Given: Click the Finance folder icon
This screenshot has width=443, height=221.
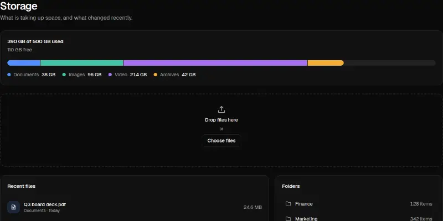Looking at the screenshot, I should coord(288,203).
